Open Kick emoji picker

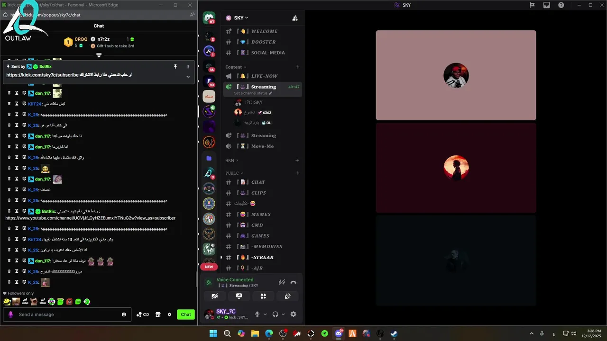(124, 314)
